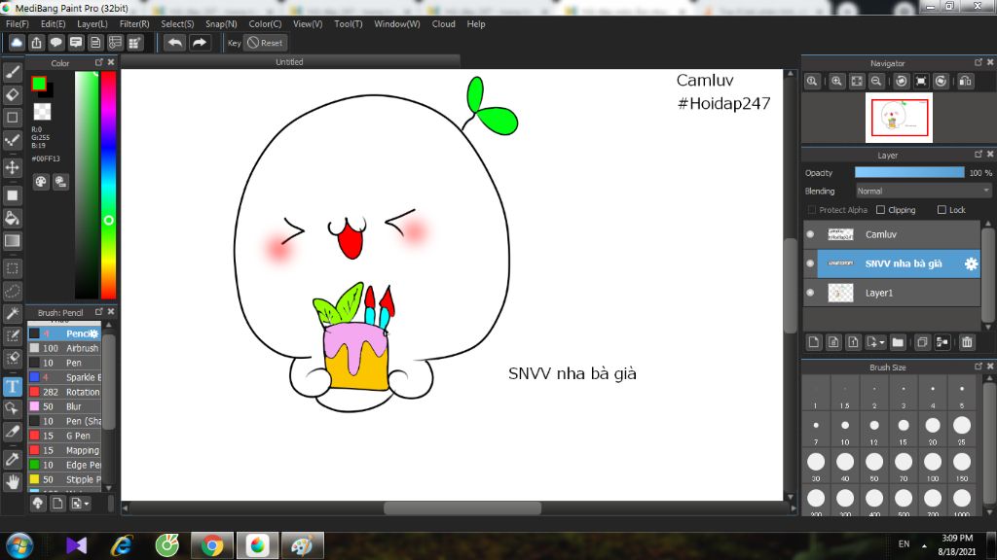Select the Dot tool
The image size is (997, 560).
point(12,118)
